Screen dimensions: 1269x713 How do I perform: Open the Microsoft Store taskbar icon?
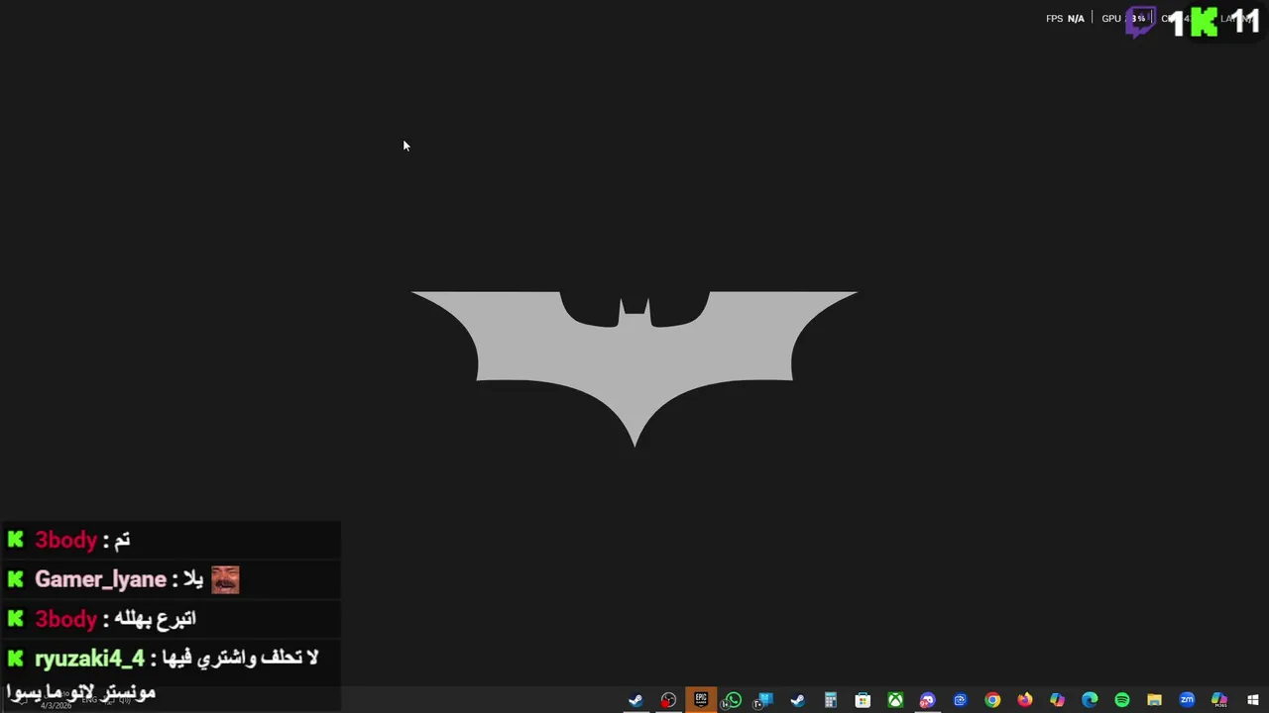863,700
